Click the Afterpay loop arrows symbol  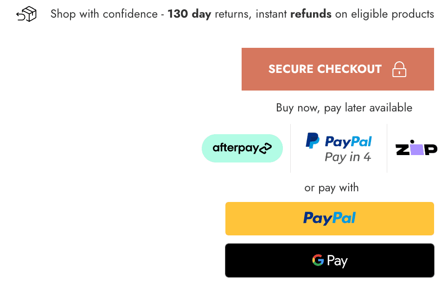click(x=265, y=149)
